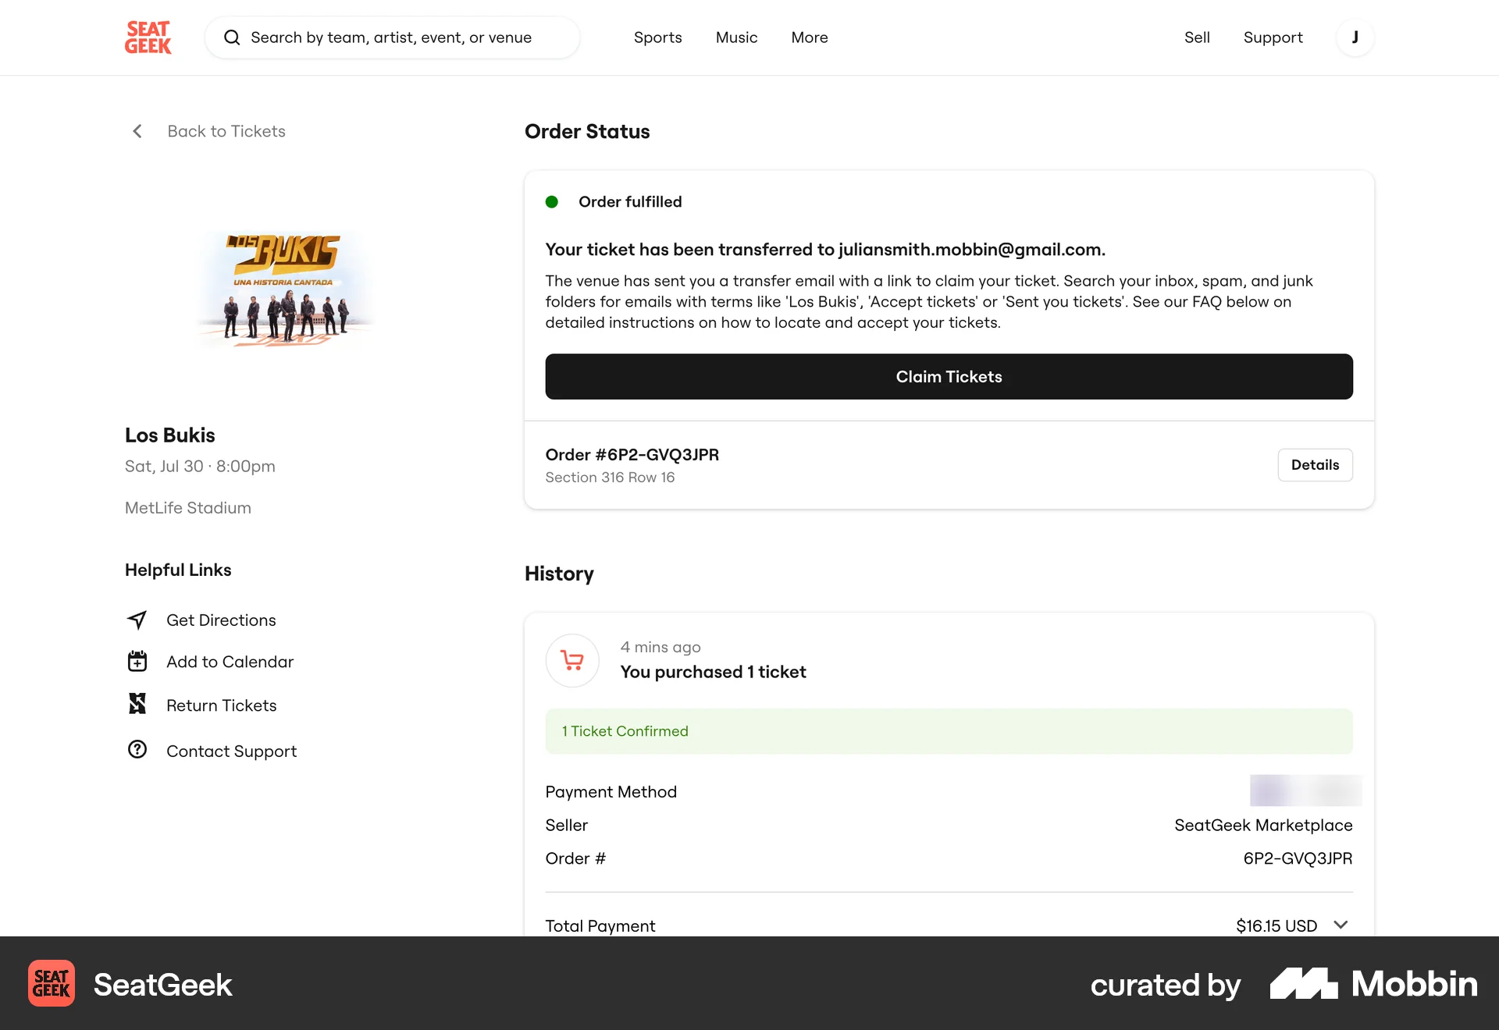Select Music in the navigation bar
1499x1030 pixels.
pyautogui.click(x=736, y=37)
